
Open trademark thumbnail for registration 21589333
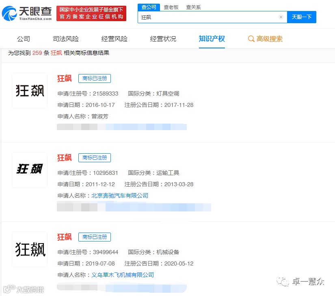pyautogui.click(x=30, y=91)
